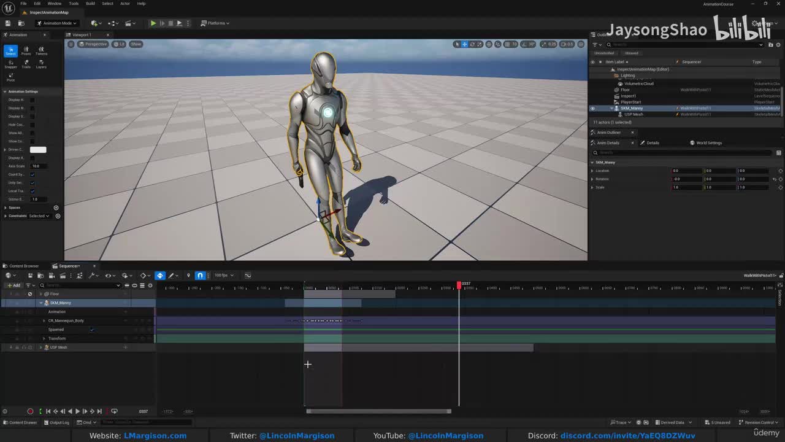Click the Driven Color white swatch
This screenshot has height=442, width=785.
(x=38, y=150)
